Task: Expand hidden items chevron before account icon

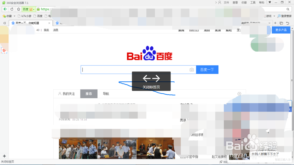Action: click(216, 2)
